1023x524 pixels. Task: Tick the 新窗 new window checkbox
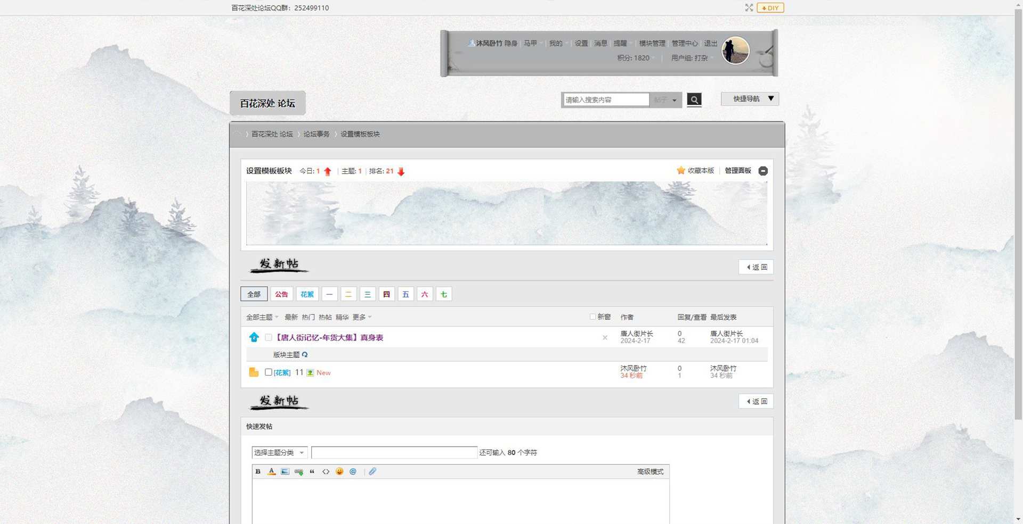tap(592, 317)
